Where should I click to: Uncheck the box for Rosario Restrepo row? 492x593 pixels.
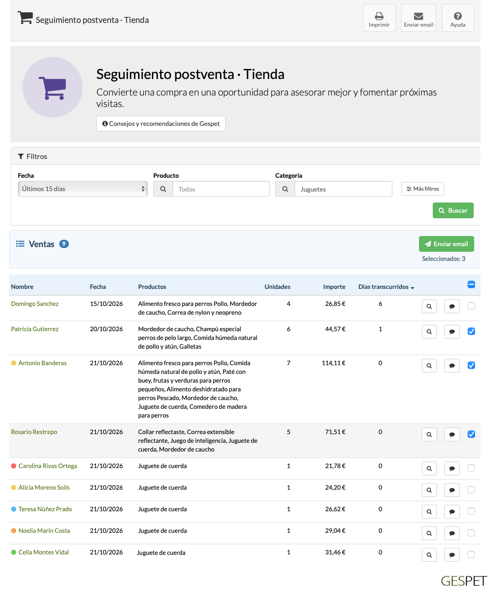pyautogui.click(x=471, y=434)
